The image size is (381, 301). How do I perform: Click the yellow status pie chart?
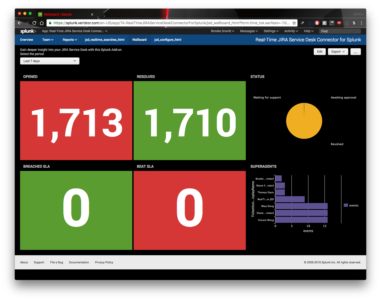coord(304,121)
